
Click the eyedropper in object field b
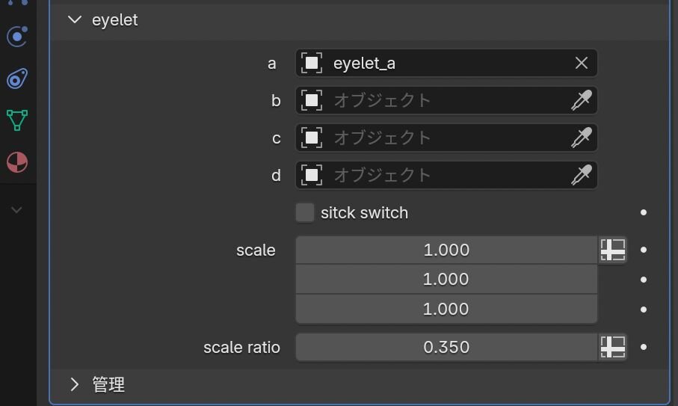pyautogui.click(x=582, y=100)
